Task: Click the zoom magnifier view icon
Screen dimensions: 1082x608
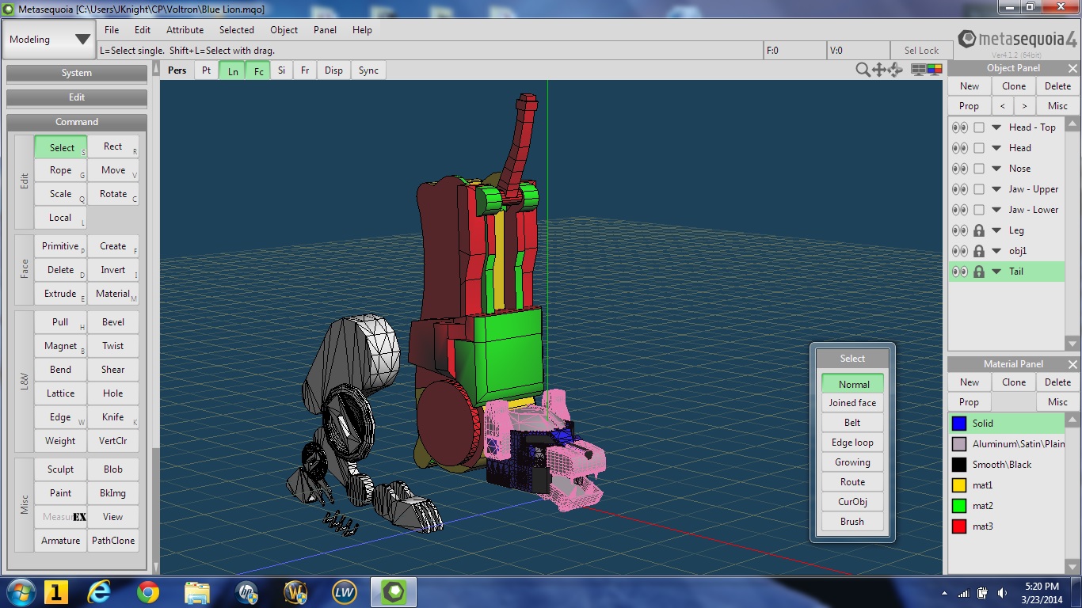Action: pyautogui.click(x=863, y=70)
